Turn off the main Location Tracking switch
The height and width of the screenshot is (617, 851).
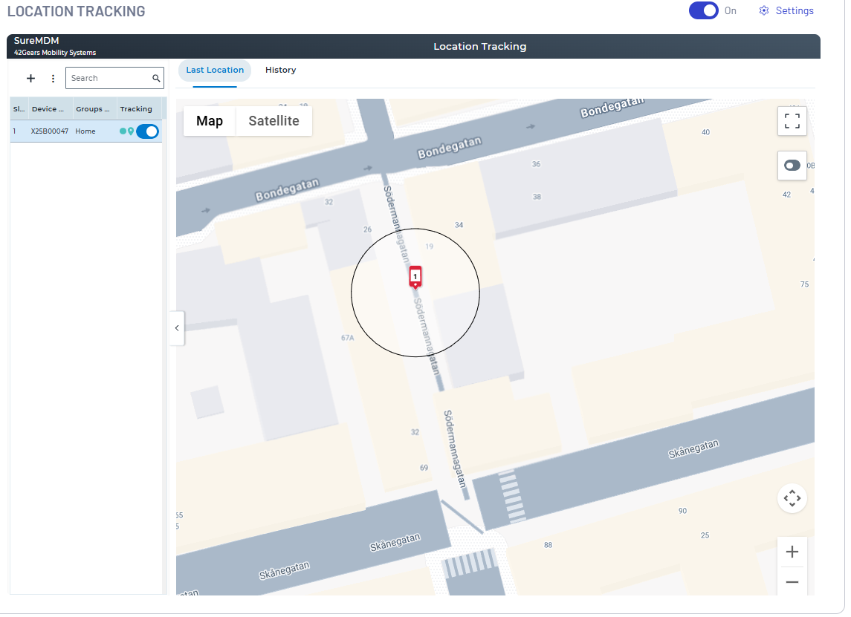coord(703,11)
